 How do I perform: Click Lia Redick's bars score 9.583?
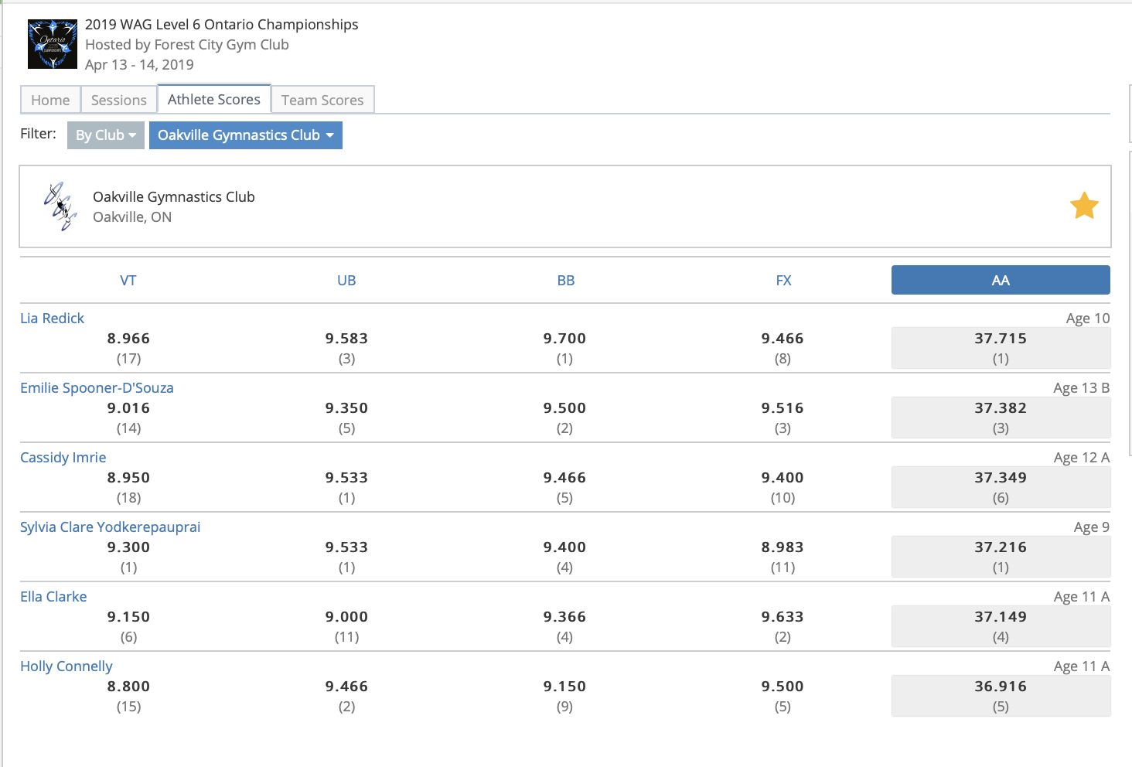[x=346, y=339]
